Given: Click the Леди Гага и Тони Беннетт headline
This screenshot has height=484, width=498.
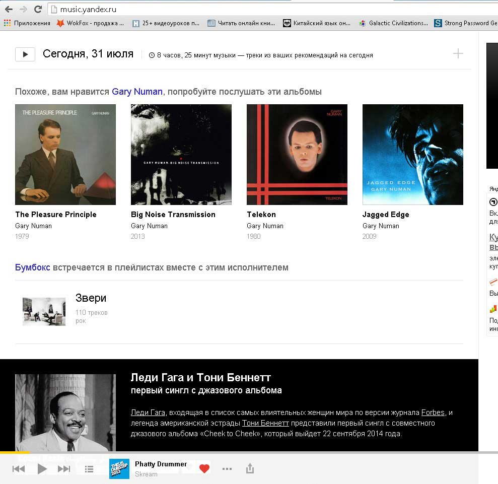Looking at the screenshot, I should coord(201,377).
